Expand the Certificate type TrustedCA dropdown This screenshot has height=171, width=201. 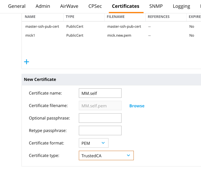coord(106,155)
